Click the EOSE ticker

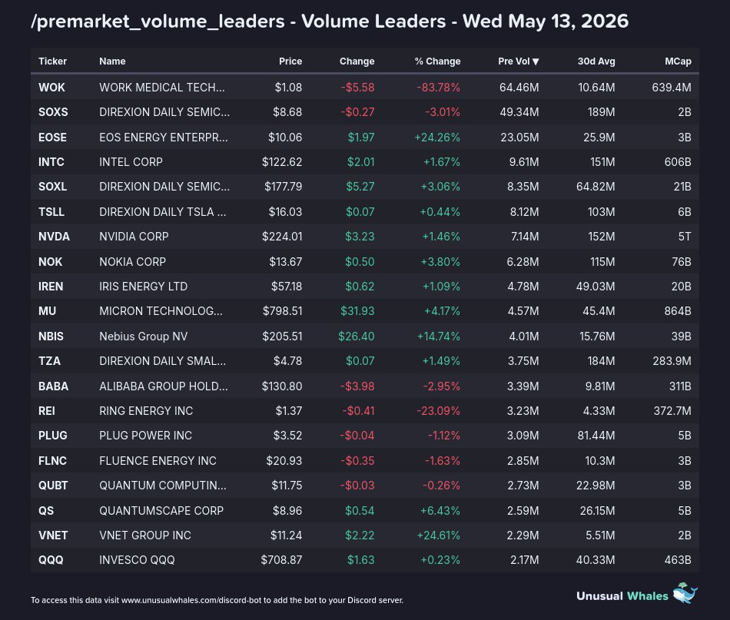52,138
